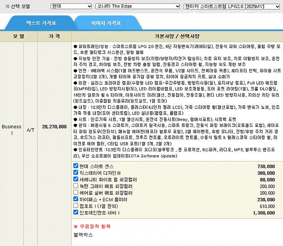Image resolution: width=283 pixels, height=246 pixels.
Task: Uncheck 세레니티 화이트 펄 외장컬러 checkbox
Action: point(76,179)
